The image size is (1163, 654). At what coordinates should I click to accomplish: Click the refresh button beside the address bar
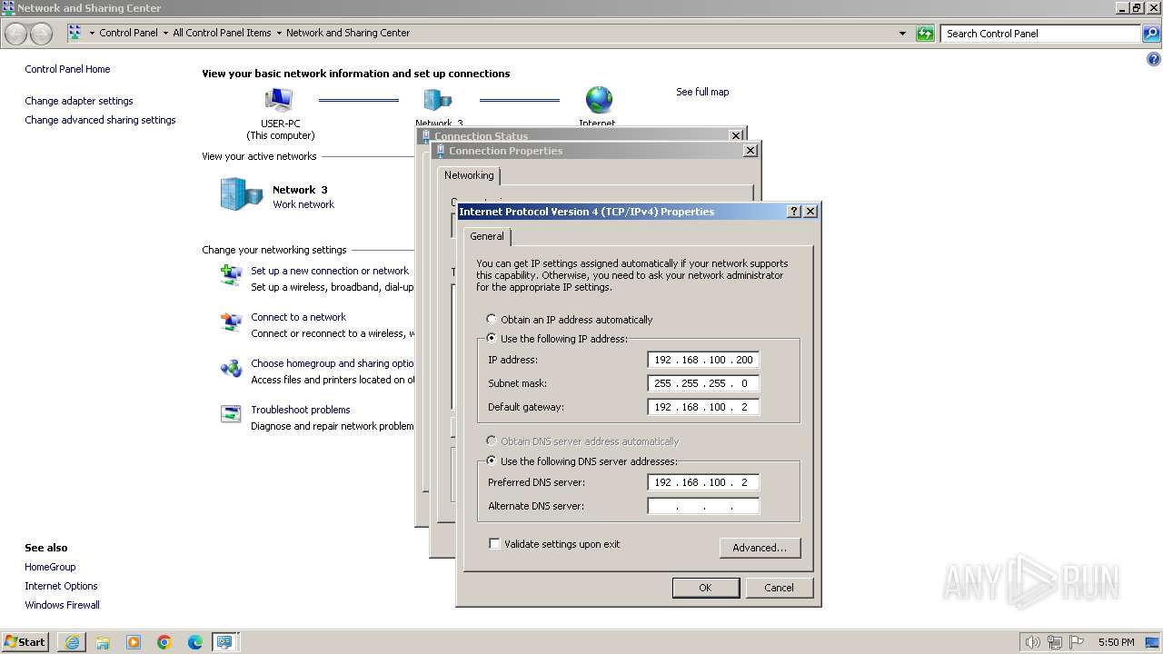pos(925,34)
